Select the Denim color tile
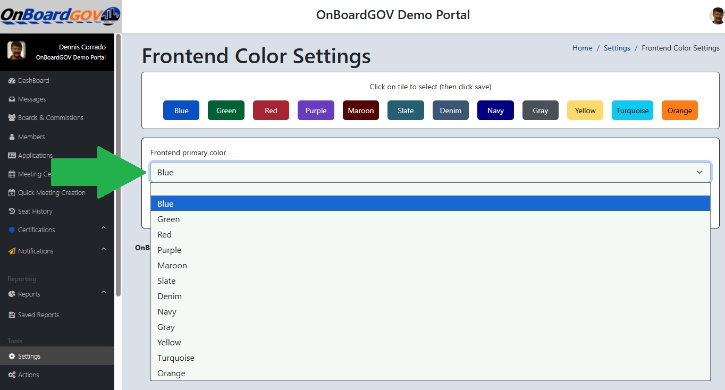The height and width of the screenshot is (390, 725). 451,111
